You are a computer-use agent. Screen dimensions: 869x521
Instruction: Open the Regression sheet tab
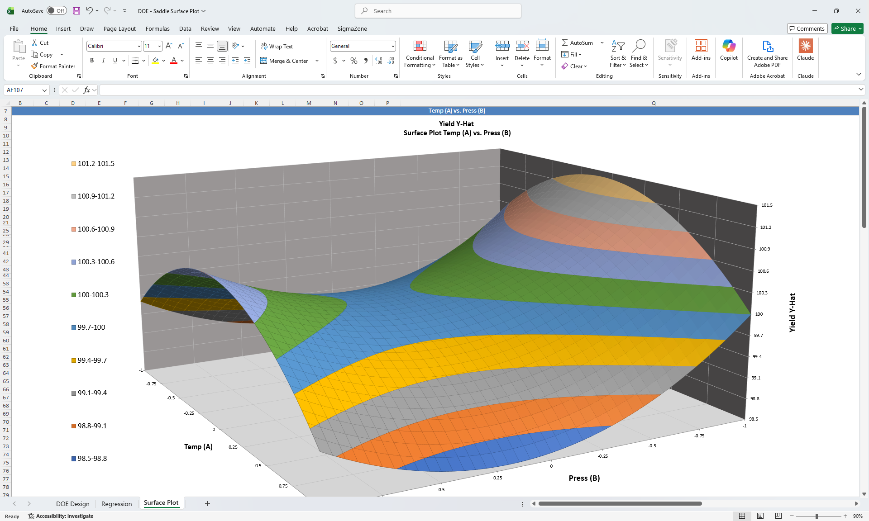(x=116, y=503)
